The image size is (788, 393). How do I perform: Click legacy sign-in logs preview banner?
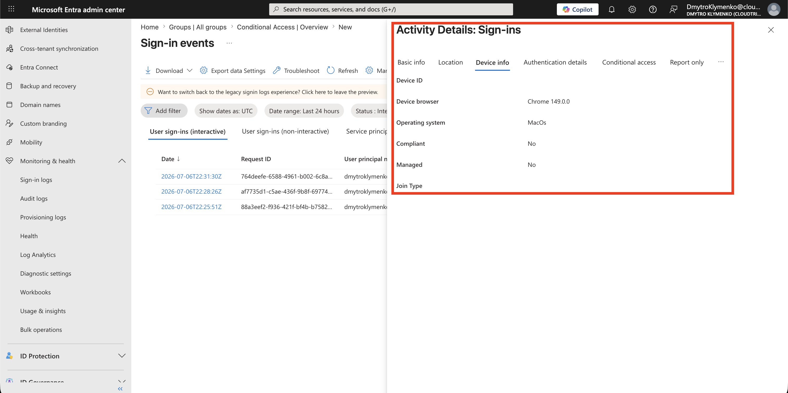click(264, 92)
